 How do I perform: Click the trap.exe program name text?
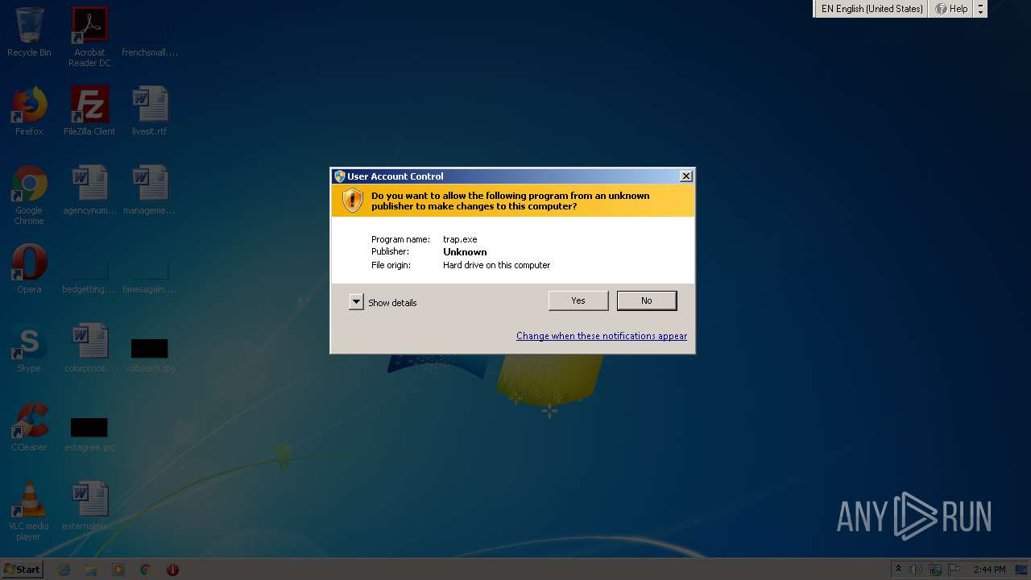pyautogui.click(x=460, y=239)
